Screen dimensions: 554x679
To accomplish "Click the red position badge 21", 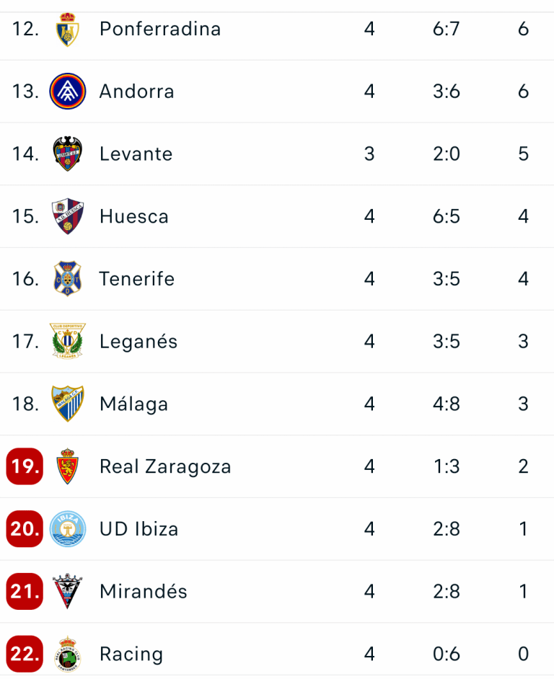I will pyautogui.click(x=25, y=591).
